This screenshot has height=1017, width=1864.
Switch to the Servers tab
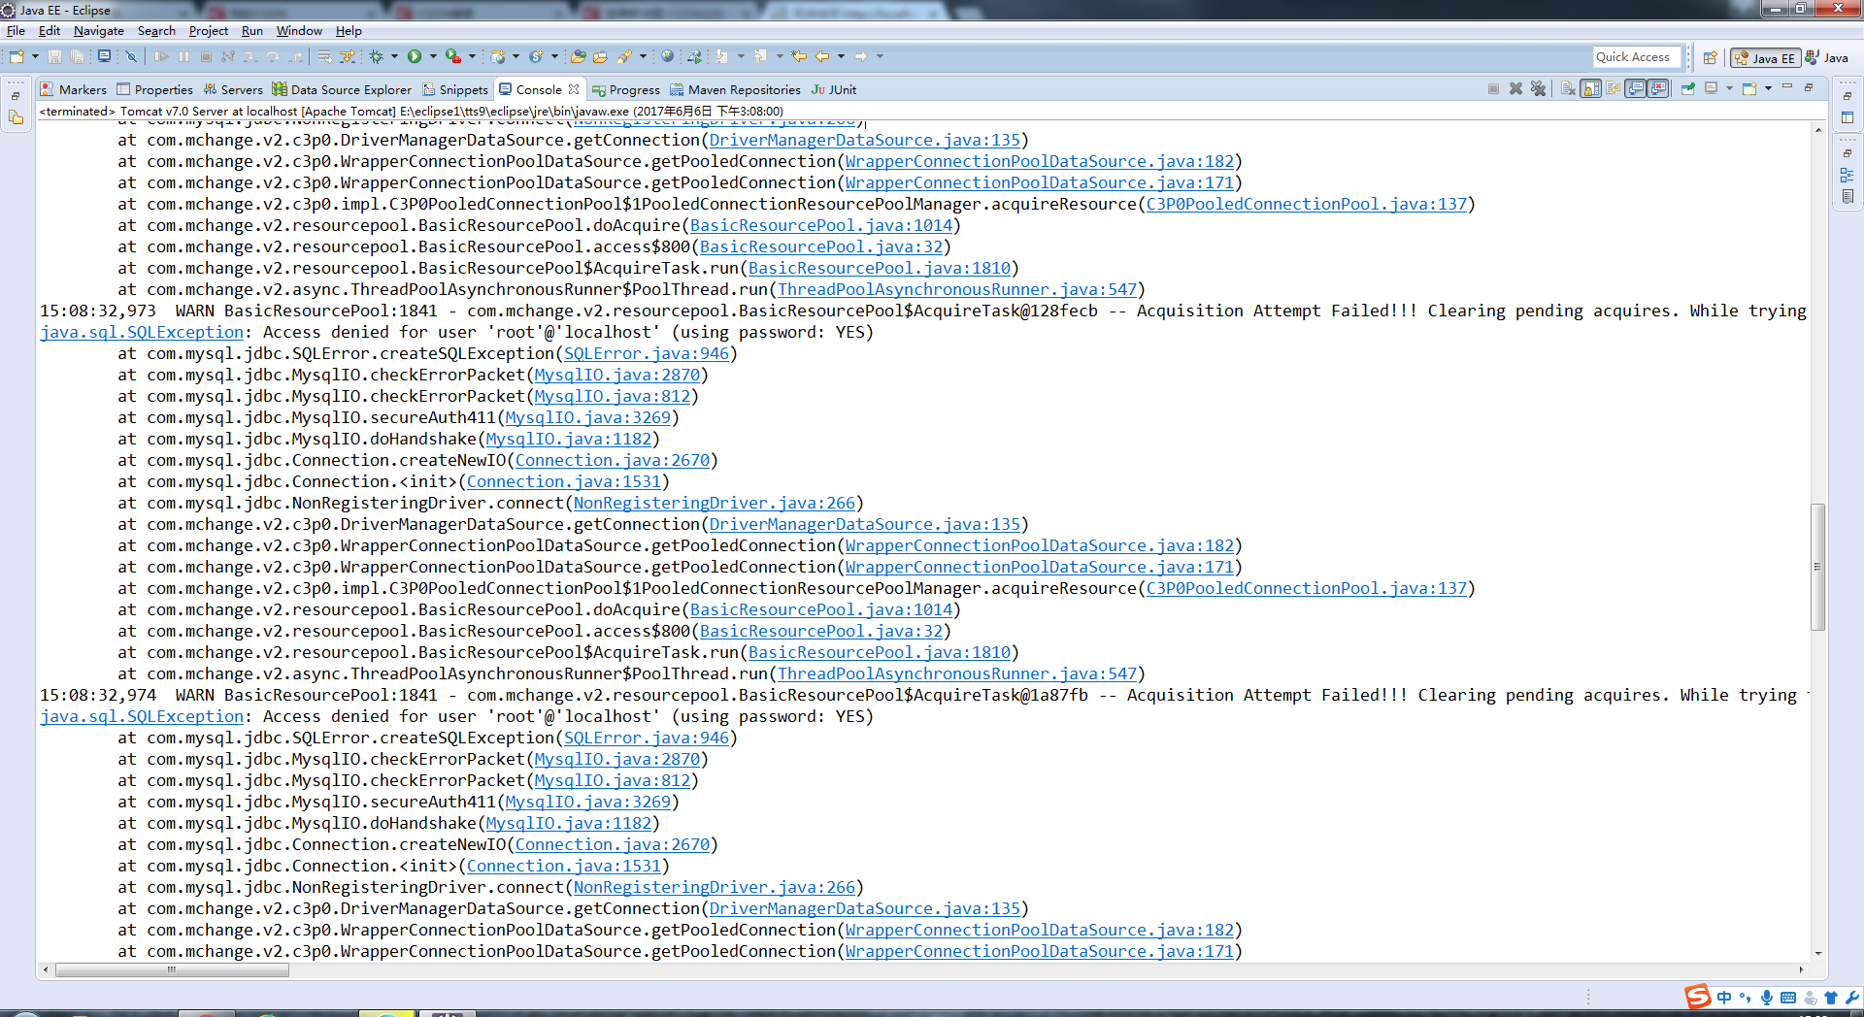click(233, 89)
